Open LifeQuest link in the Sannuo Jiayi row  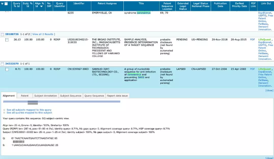coord(264,69)
